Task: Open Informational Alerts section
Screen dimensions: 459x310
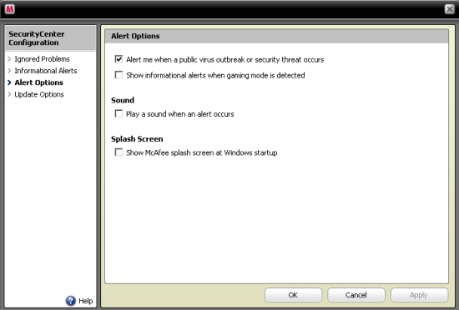Action: [46, 71]
